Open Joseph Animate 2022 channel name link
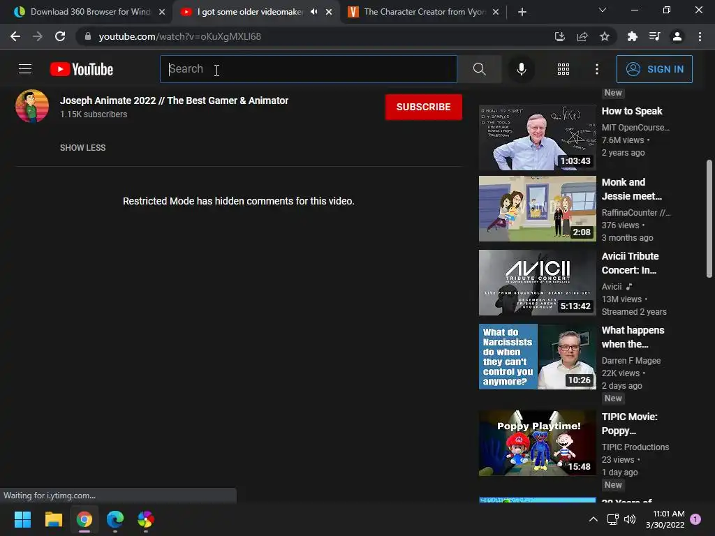 tap(174, 100)
